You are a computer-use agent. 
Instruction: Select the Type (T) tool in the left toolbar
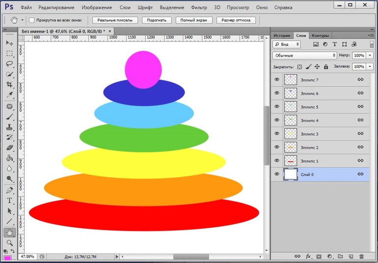(x=9, y=201)
